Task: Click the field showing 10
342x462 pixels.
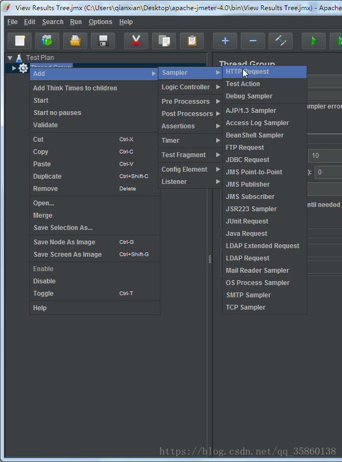Action: click(x=325, y=156)
